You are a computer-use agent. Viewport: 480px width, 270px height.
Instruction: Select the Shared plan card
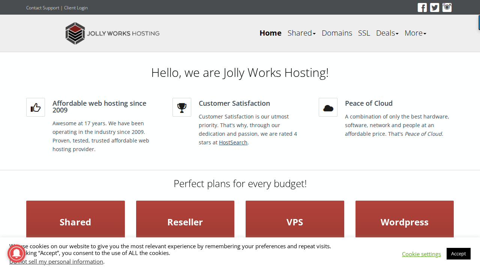coord(75,219)
